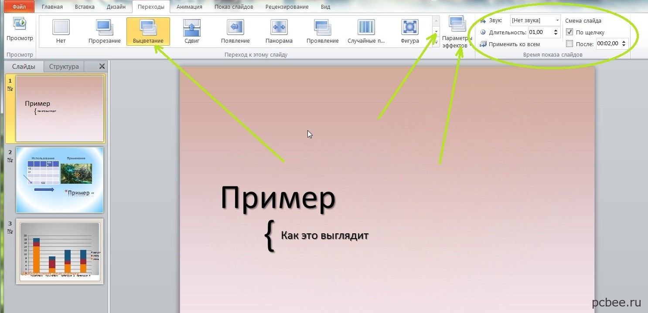This screenshot has height=313, width=648.
Task: Enable the После checkbox
Action: (x=570, y=44)
